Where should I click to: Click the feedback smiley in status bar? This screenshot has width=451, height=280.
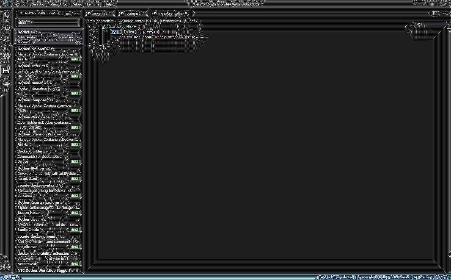coord(437,277)
